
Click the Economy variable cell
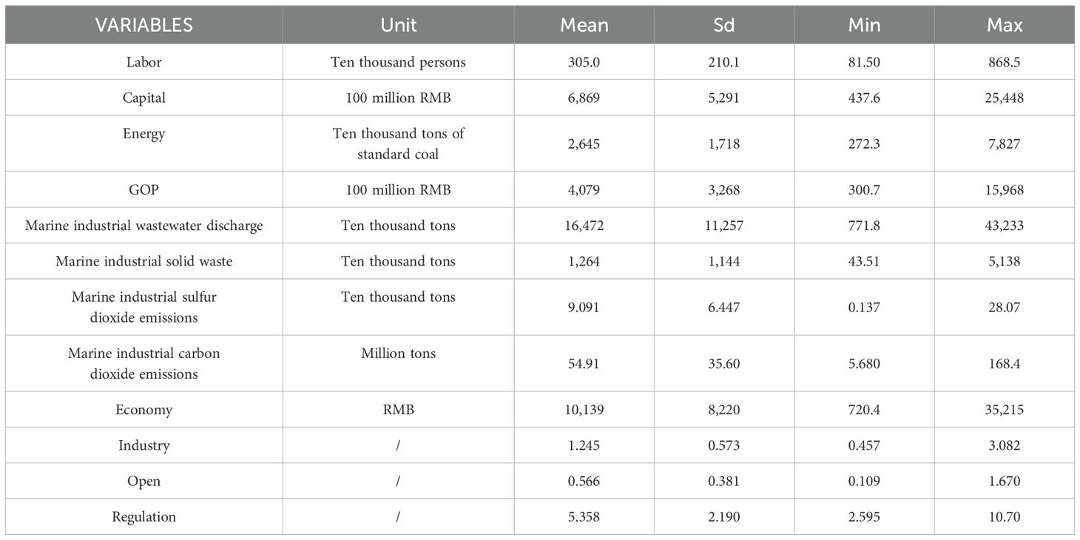(144, 410)
